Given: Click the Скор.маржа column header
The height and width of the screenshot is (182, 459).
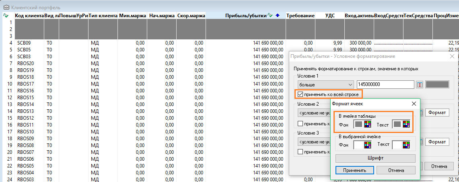Looking at the screenshot, I should (x=191, y=16).
